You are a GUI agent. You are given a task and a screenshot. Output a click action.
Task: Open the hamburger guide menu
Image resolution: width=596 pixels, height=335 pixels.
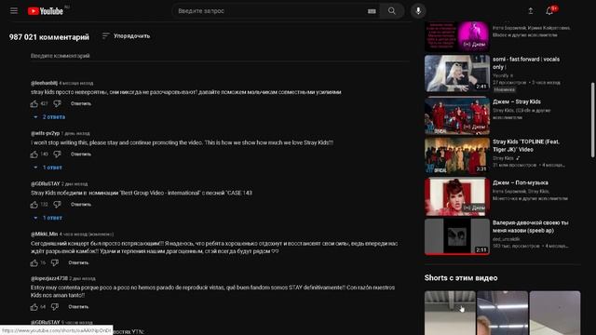click(14, 10)
